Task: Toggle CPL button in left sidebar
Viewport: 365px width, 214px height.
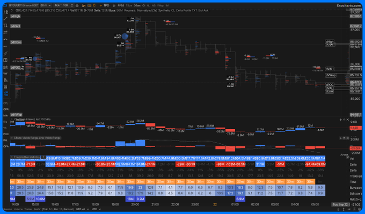Action: 5,103
